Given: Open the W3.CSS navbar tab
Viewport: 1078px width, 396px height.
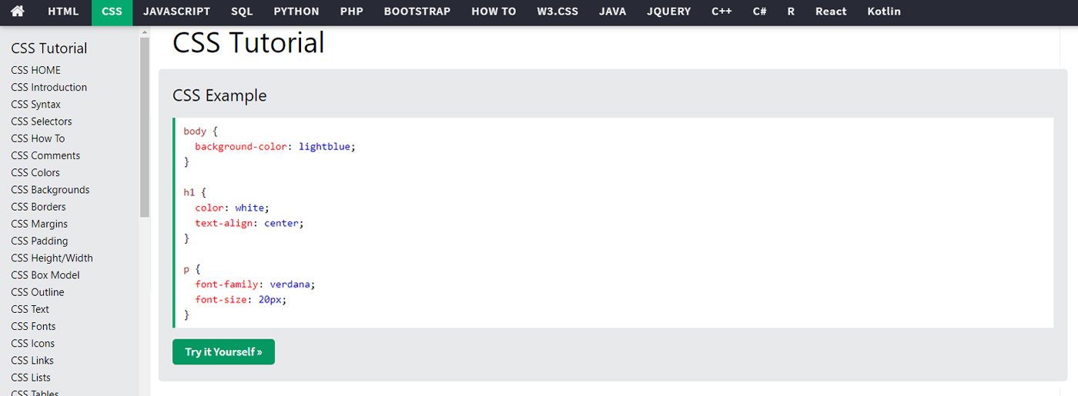Looking at the screenshot, I should click(x=557, y=12).
